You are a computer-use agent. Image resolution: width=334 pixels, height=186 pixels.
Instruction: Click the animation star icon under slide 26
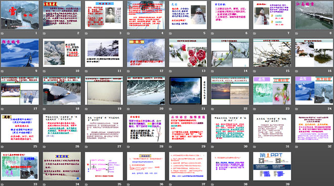[x=45, y=147]
